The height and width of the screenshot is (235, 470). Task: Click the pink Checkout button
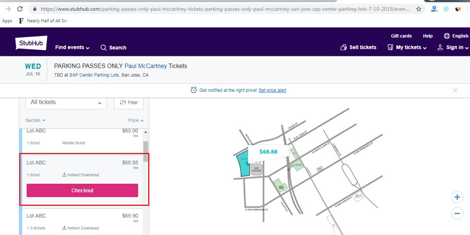[83, 191]
